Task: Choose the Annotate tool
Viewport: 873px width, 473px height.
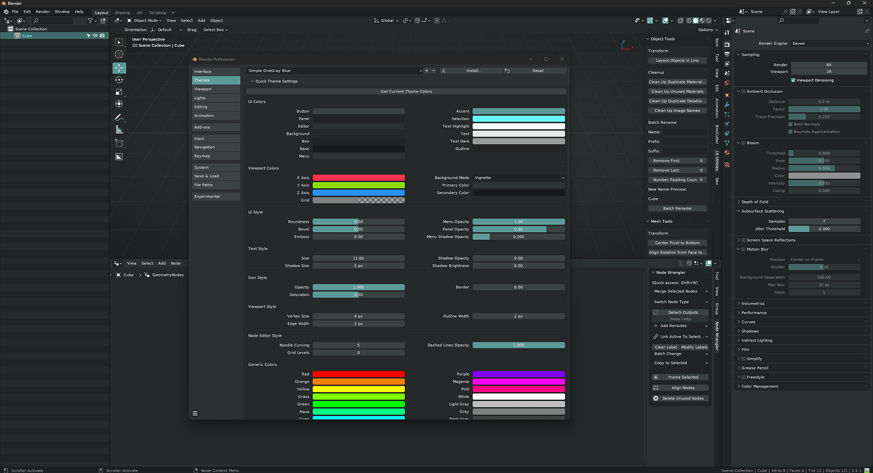Action: point(119,118)
